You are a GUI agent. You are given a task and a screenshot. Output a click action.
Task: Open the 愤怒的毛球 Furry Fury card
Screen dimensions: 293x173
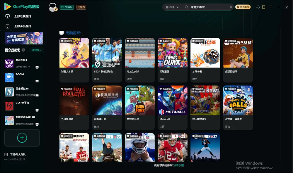[x=140, y=108]
